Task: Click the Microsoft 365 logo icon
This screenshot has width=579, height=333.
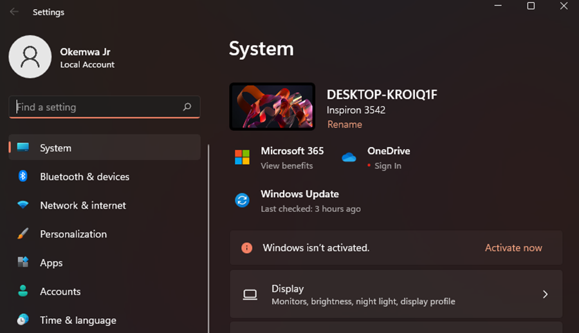Action: (x=242, y=157)
